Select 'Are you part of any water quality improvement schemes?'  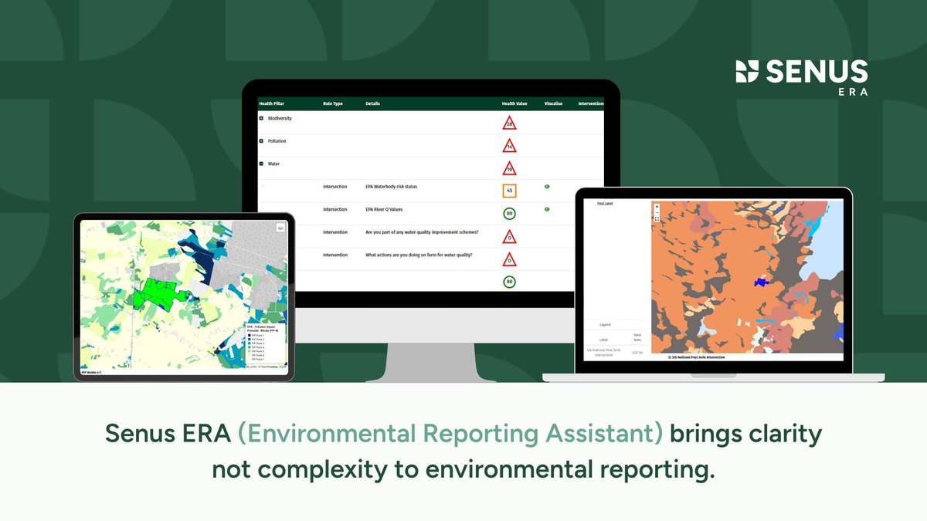click(x=422, y=232)
